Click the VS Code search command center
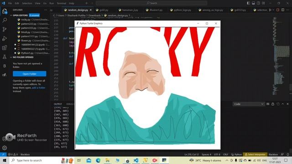The height and width of the screenshot is (164, 292). point(151,3)
